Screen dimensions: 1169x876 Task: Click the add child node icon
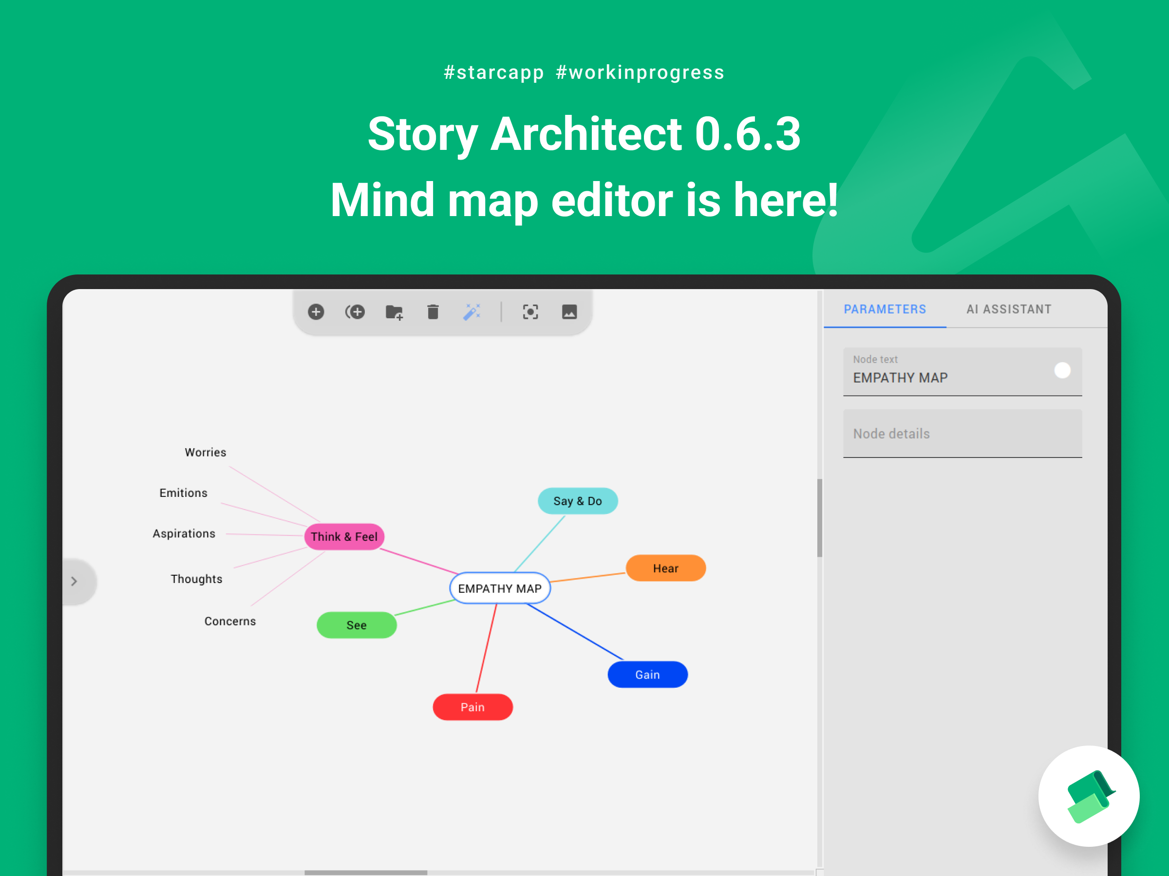click(x=355, y=312)
